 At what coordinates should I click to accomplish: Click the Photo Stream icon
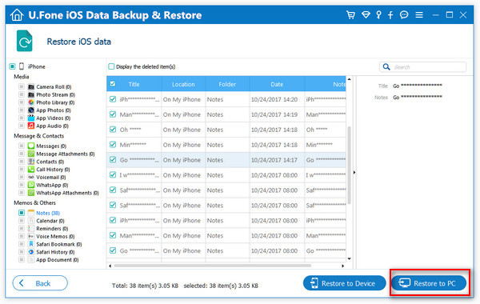(31, 94)
